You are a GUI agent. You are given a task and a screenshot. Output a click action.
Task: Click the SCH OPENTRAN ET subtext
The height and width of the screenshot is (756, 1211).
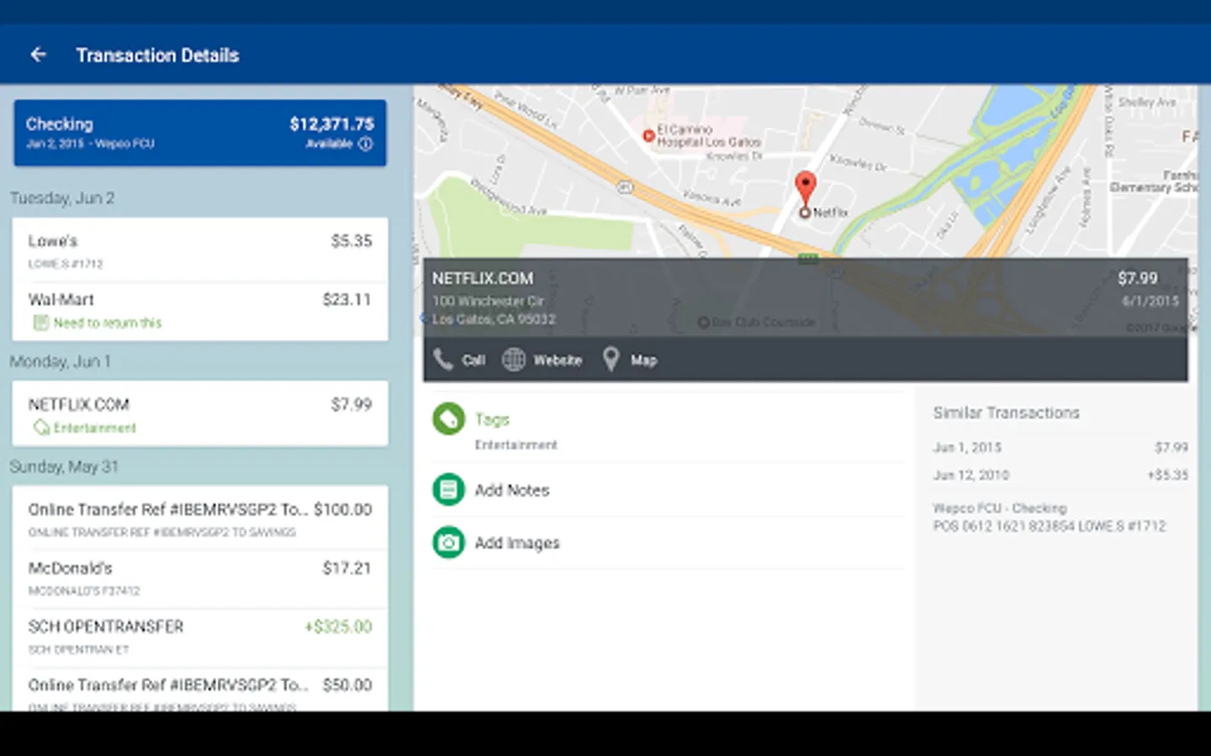(x=78, y=649)
